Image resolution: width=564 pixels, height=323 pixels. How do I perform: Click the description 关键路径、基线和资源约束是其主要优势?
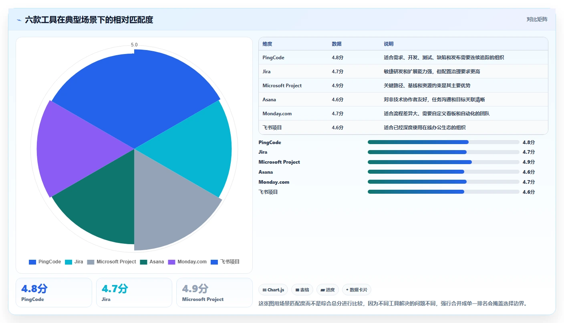[x=427, y=86]
